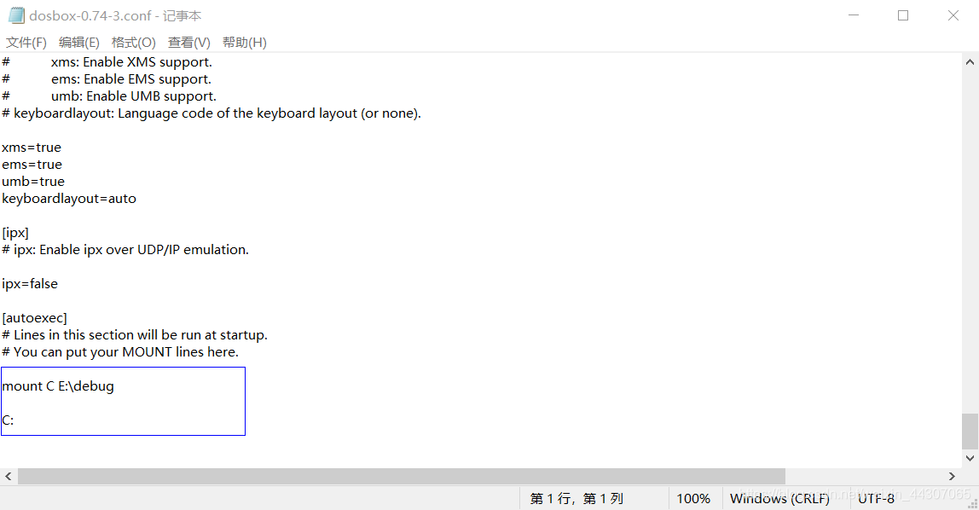Image resolution: width=979 pixels, height=510 pixels.
Task: Open the 格式(O) menu
Action: coord(134,43)
